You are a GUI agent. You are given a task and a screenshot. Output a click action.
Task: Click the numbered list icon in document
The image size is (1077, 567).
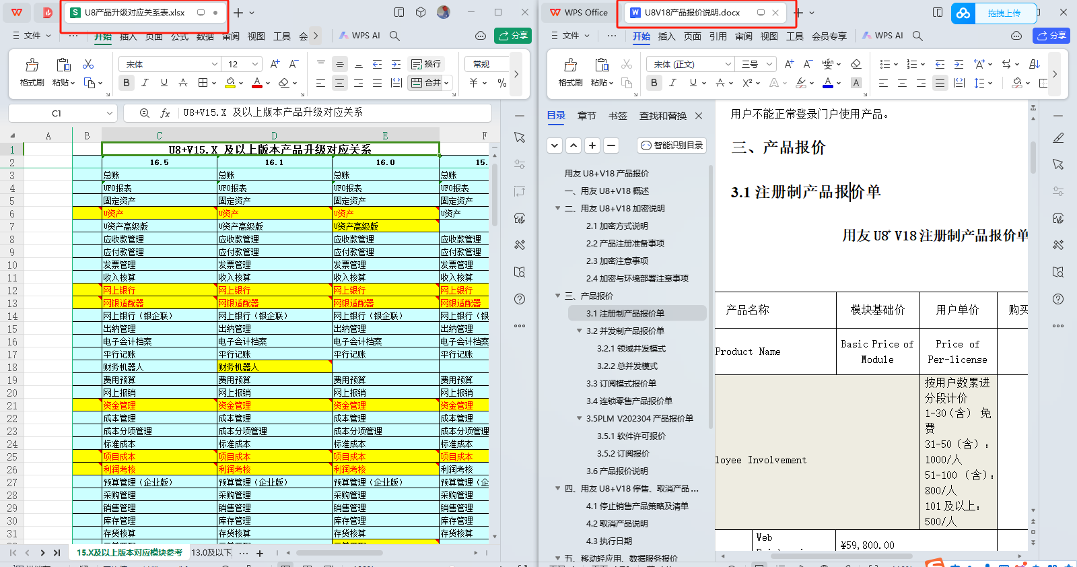pyautogui.click(x=911, y=64)
